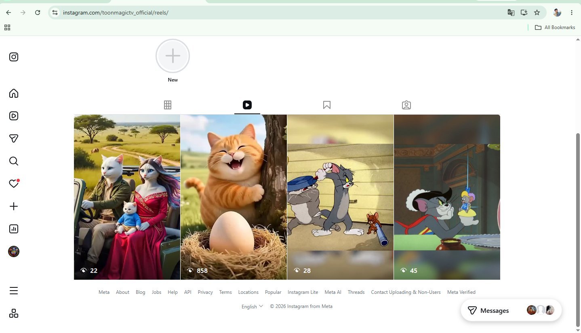Screen dimensions: 581x333
Task: Open Insights dashboard chart icon
Action: [14, 229]
